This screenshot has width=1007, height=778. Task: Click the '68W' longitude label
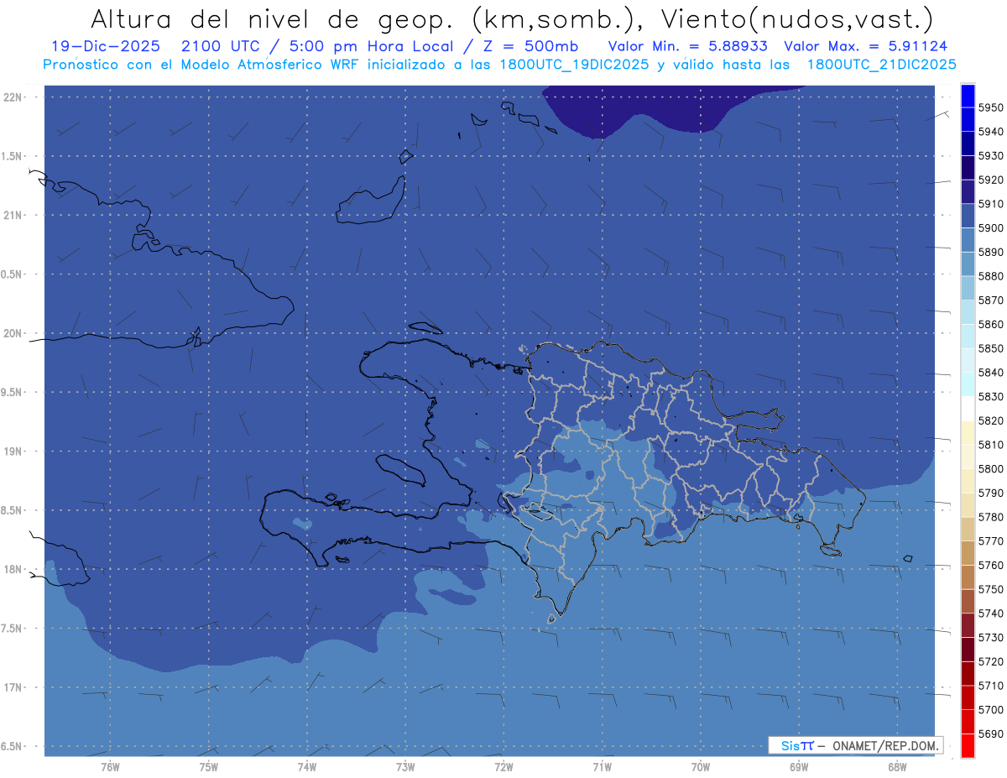click(897, 766)
